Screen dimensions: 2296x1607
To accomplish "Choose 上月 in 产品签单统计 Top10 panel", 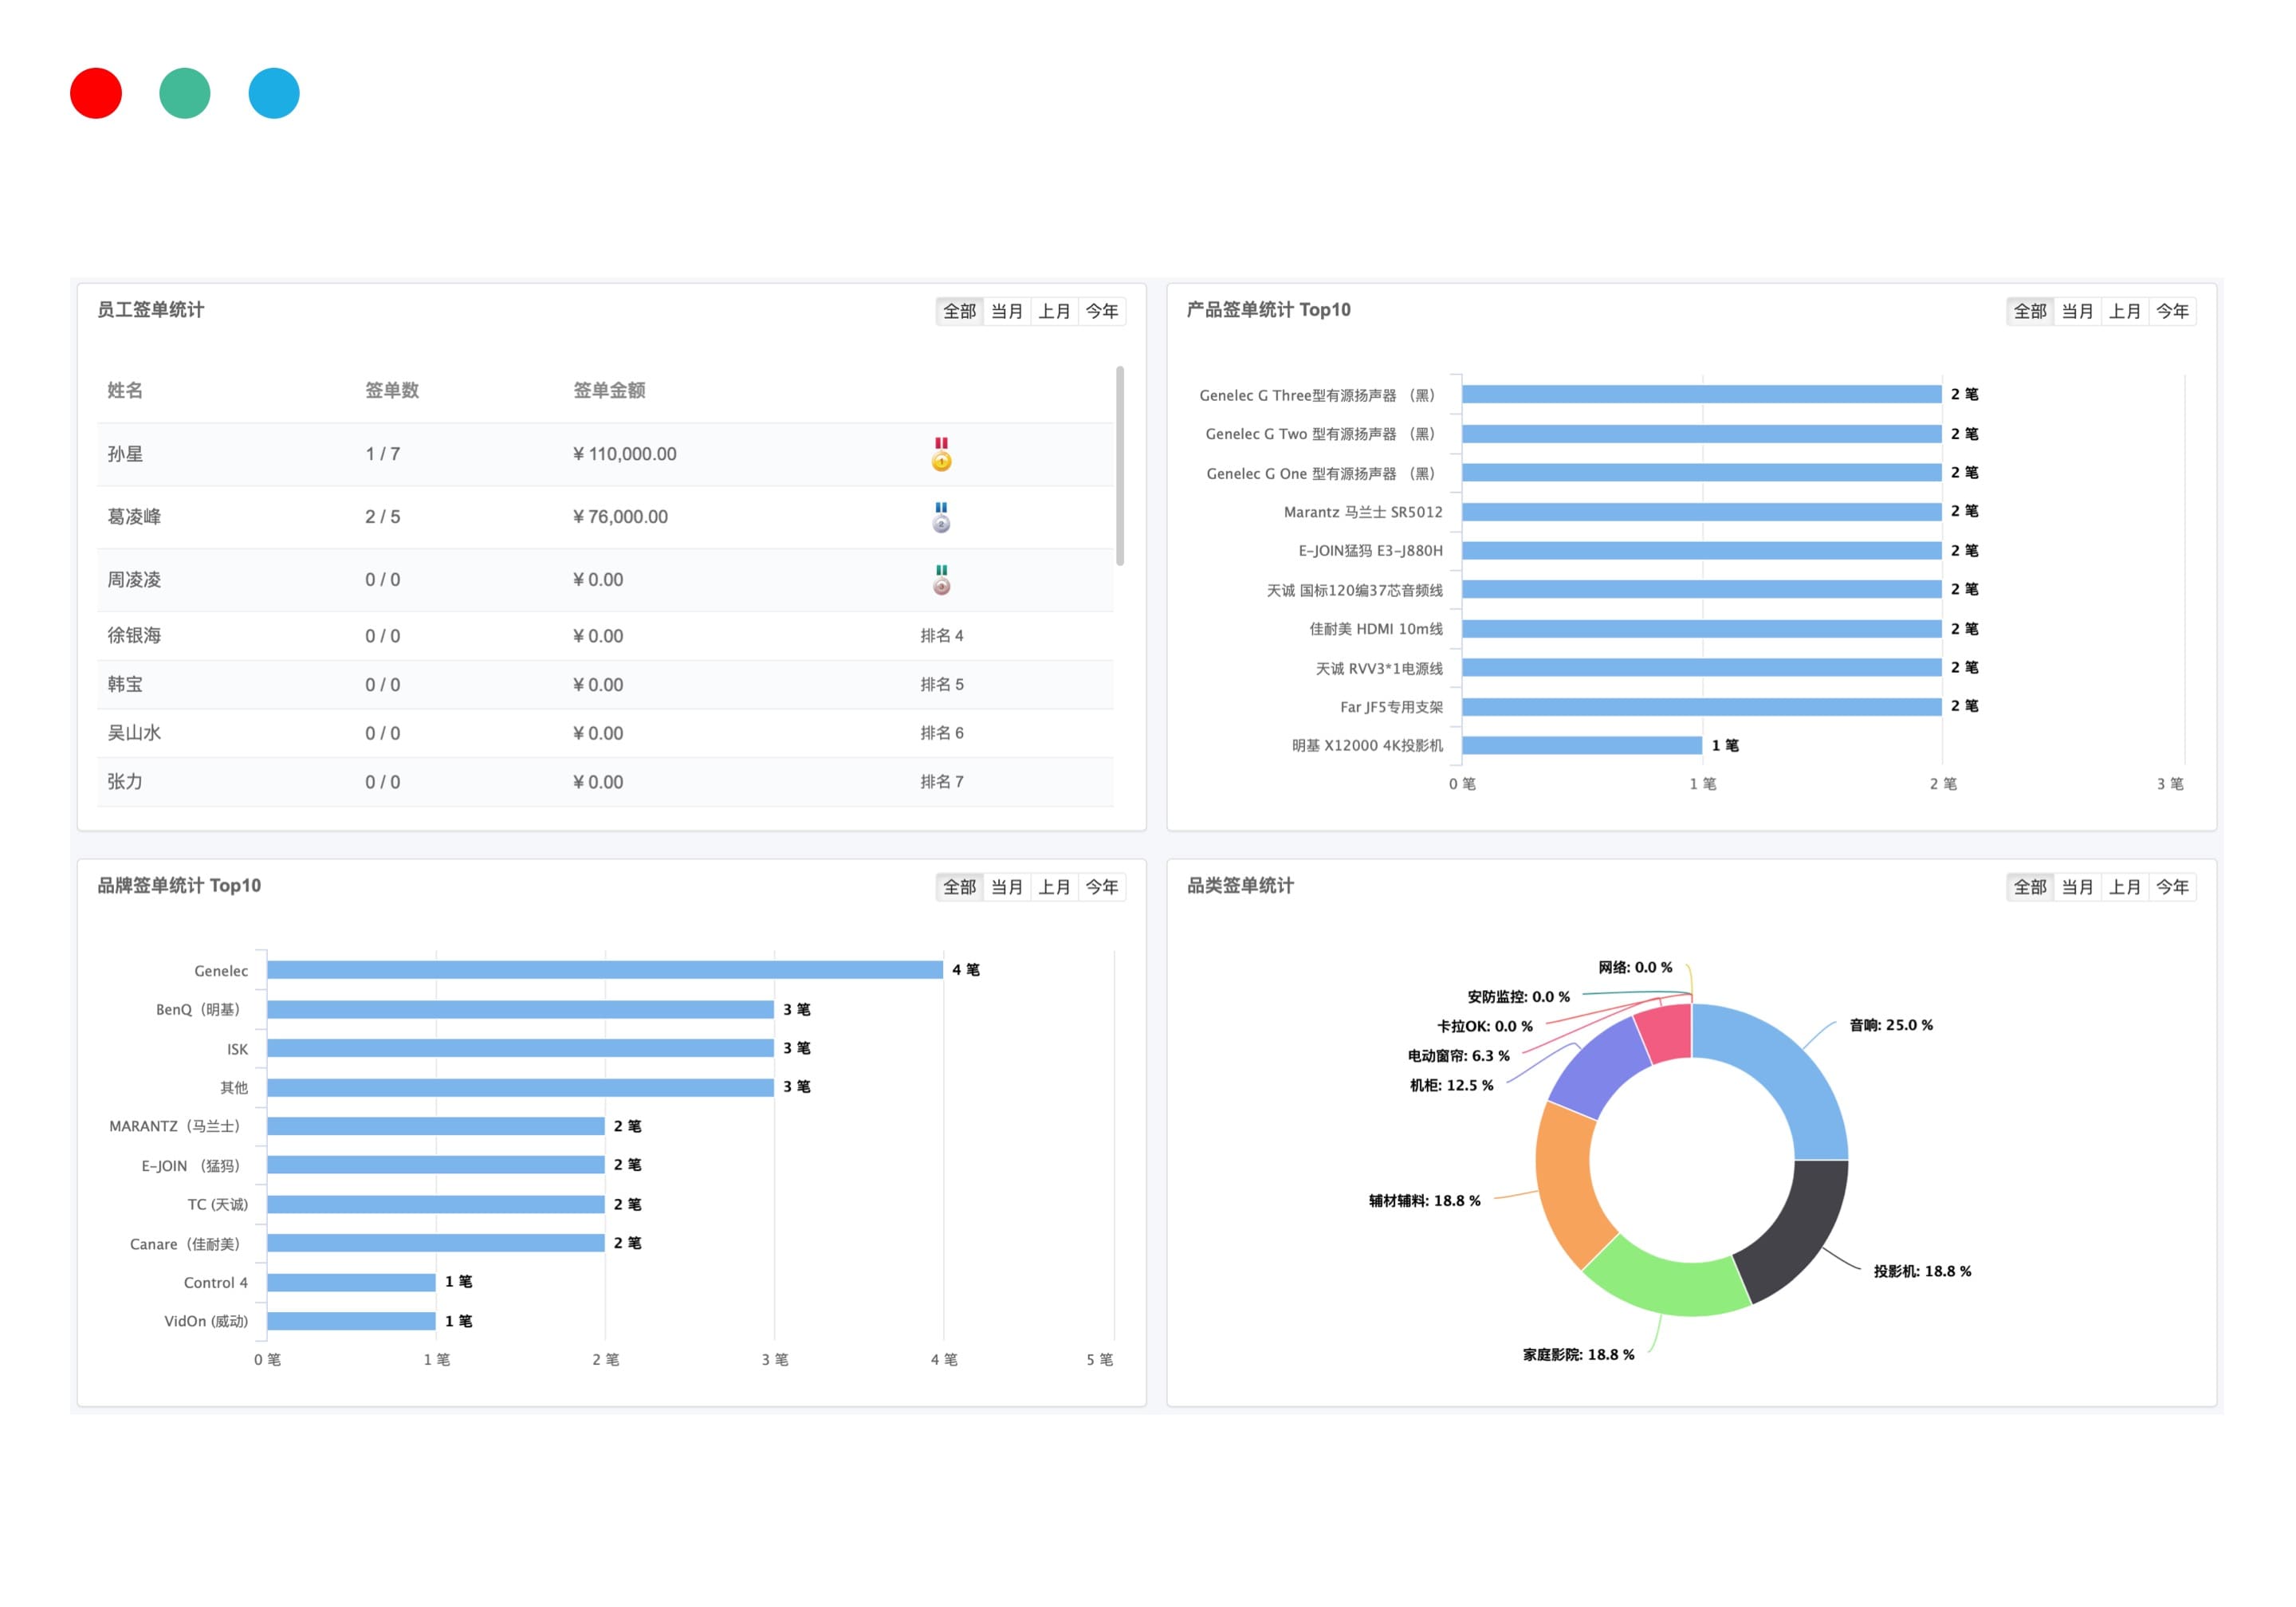I will [2125, 311].
